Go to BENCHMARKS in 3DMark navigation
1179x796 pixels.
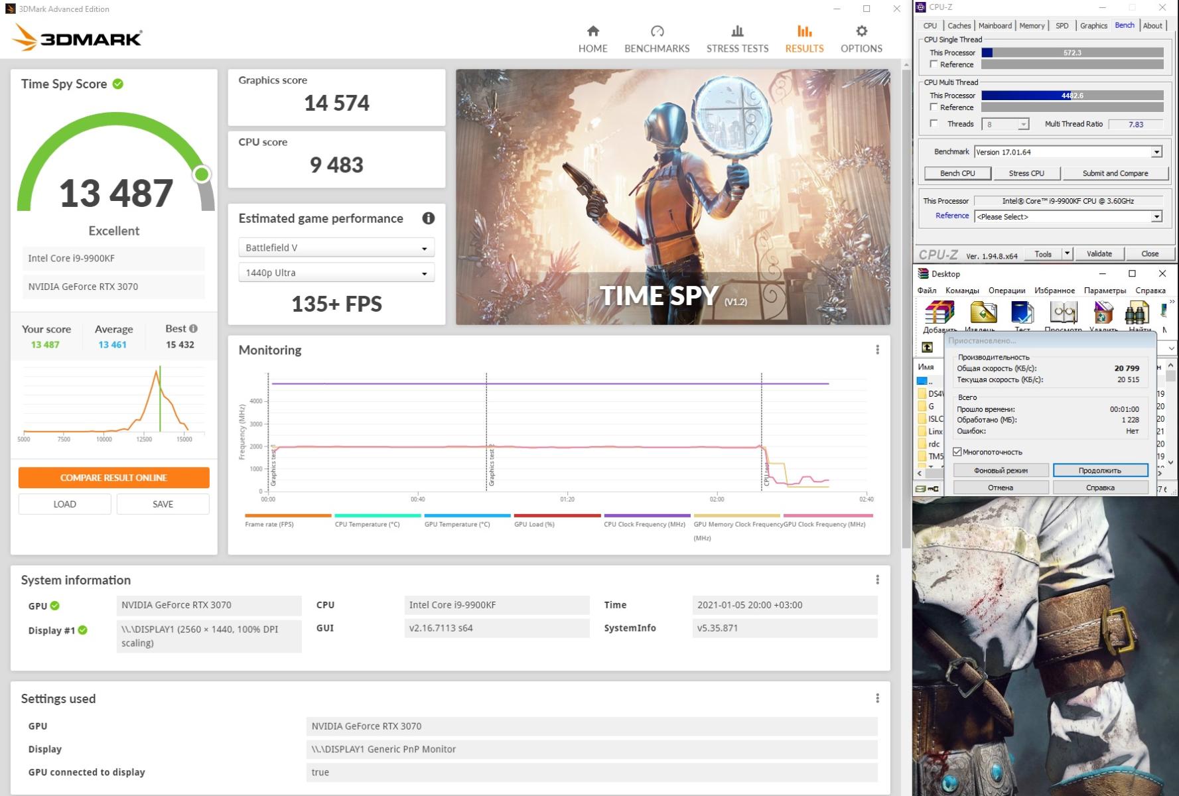[657, 39]
